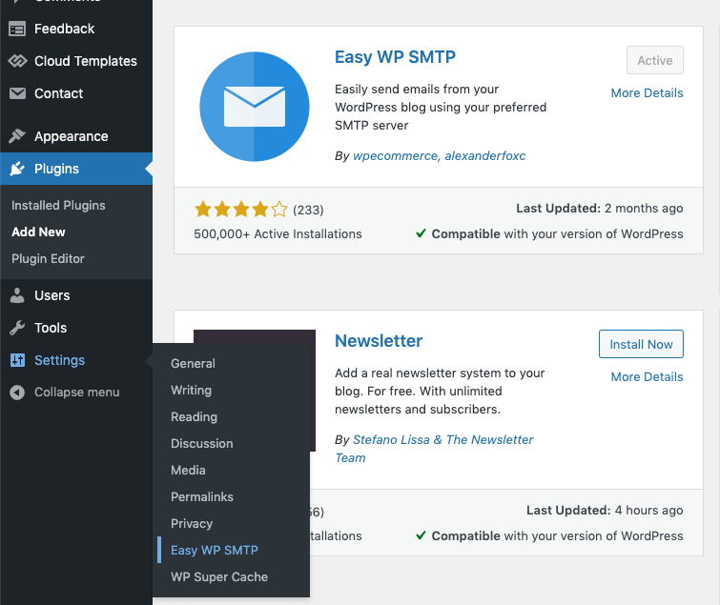720x605 pixels.
Task: Click Last Updated: 4 hours ago text
Action: [x=605, y=510]
